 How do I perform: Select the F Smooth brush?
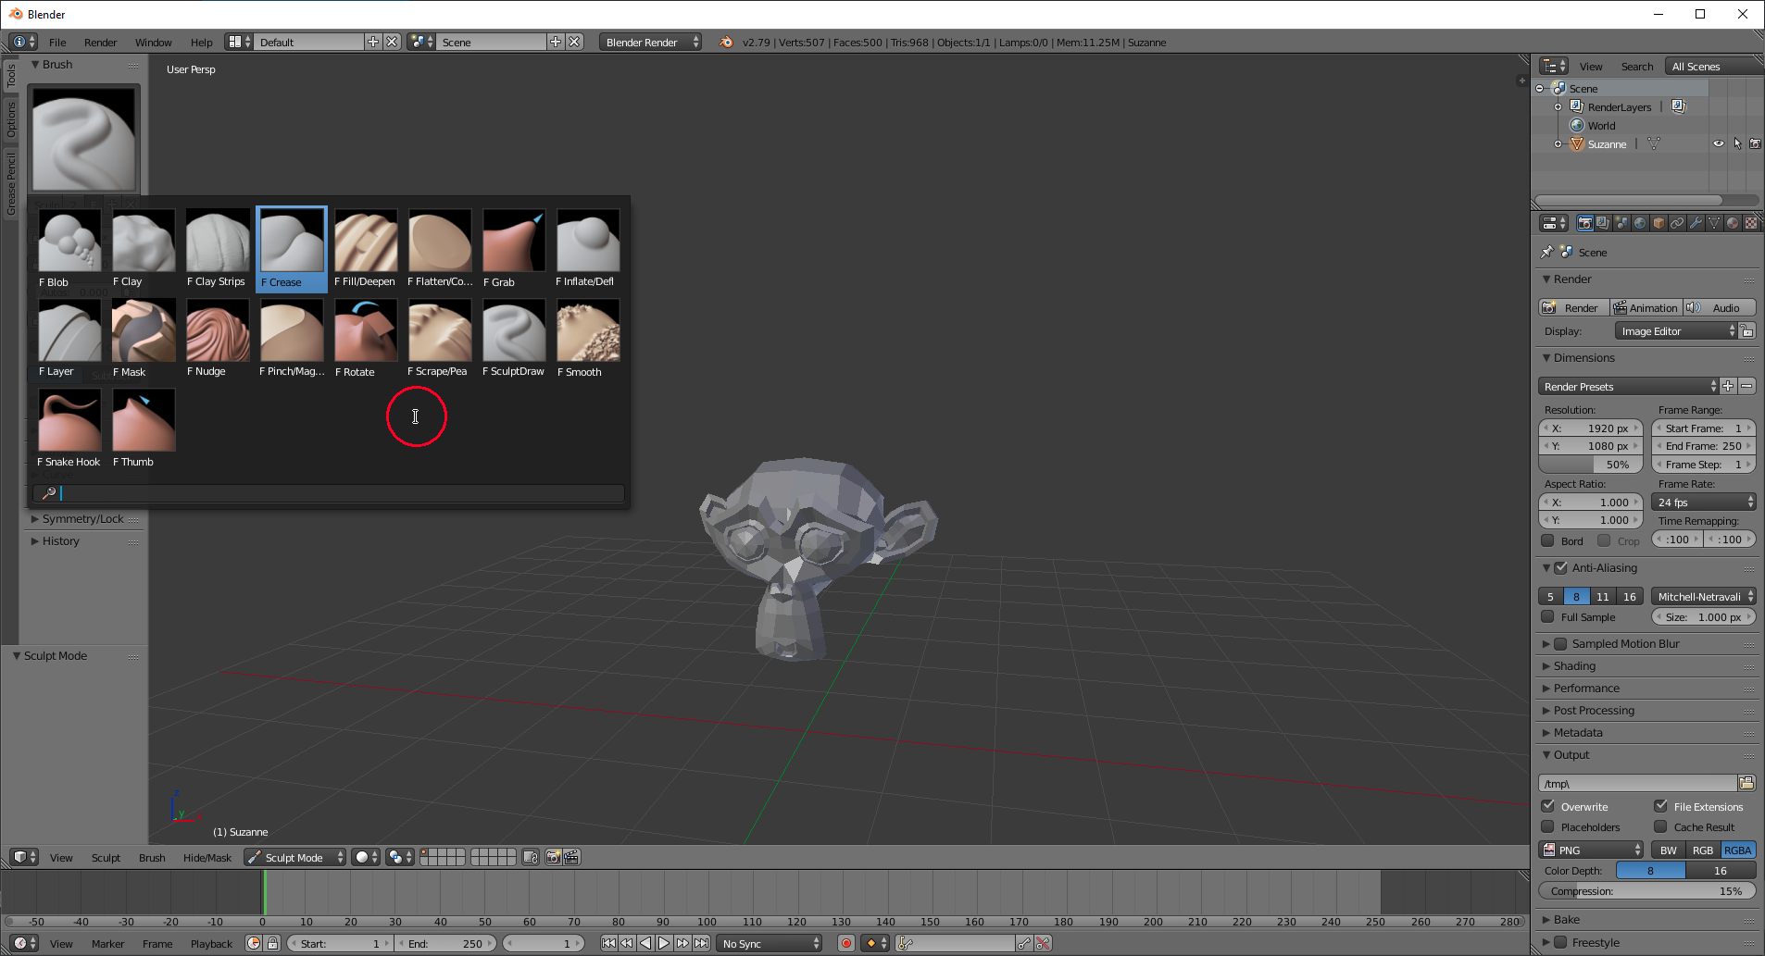(588, 339)
